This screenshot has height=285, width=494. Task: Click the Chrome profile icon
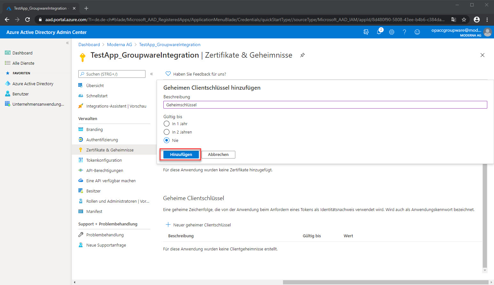(x=477, y=20)
